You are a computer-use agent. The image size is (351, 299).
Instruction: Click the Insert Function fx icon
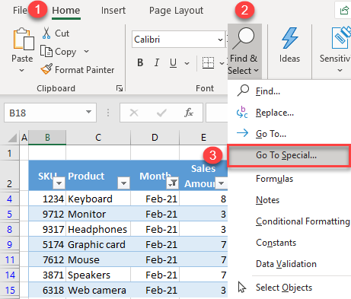point(189,113)
